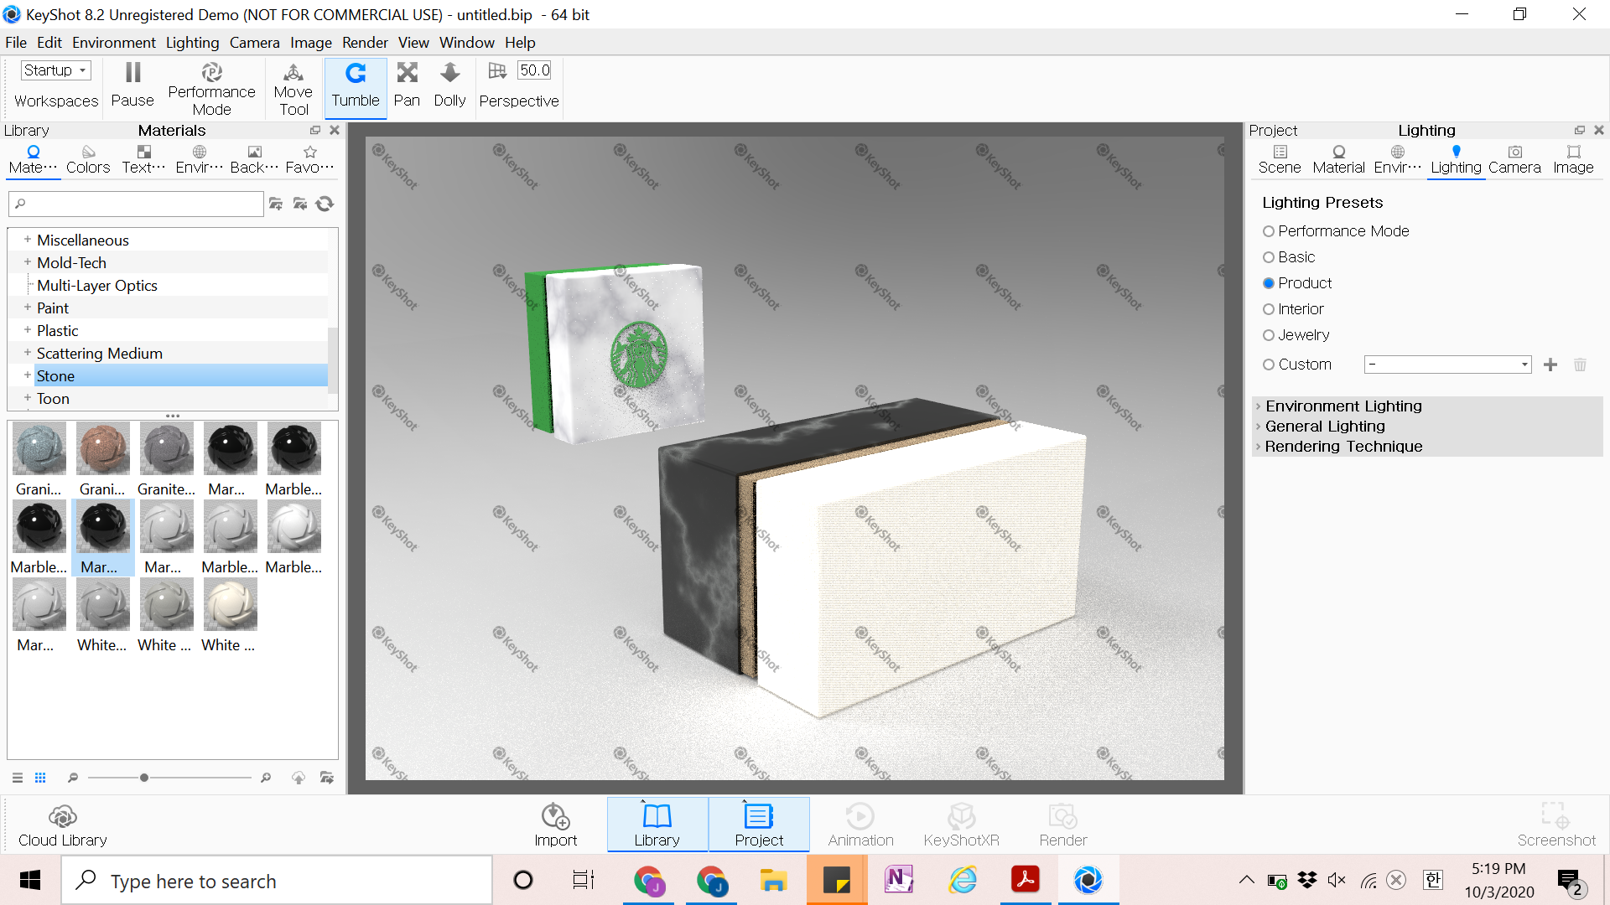Switch to the Camera tab in Project panel
Viewport: 1610px width, 905px height.
click(x=1514, y=158)
